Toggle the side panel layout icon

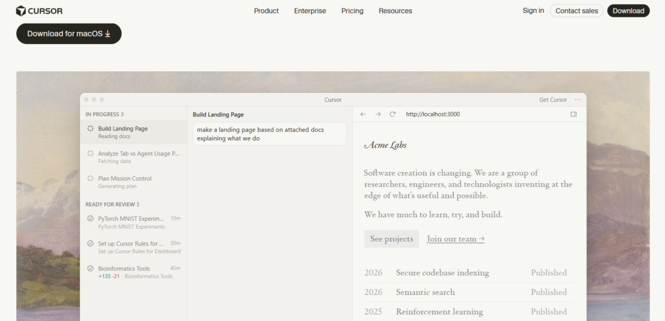click(573, 114)
